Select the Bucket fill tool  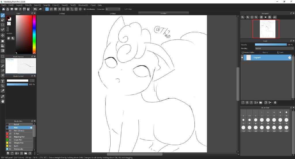point(3,46)
